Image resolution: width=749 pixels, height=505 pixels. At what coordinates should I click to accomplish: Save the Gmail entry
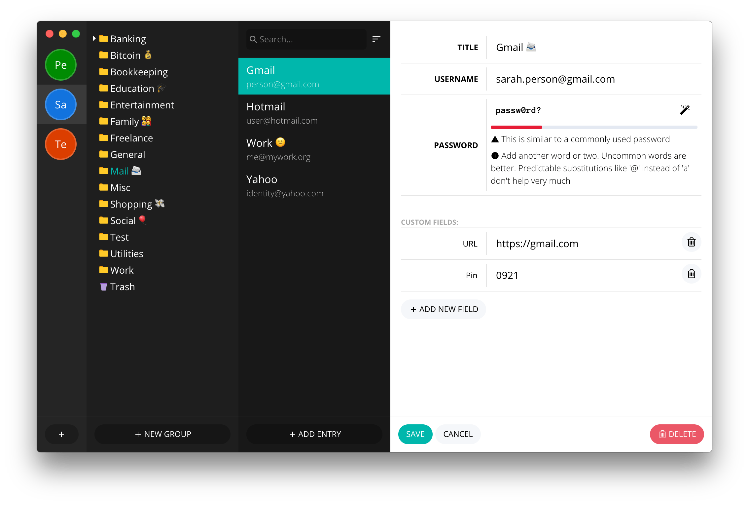[x=415, y=434]
